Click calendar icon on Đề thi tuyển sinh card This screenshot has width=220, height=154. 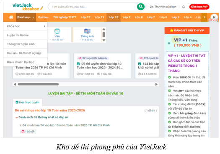point(78,64)
